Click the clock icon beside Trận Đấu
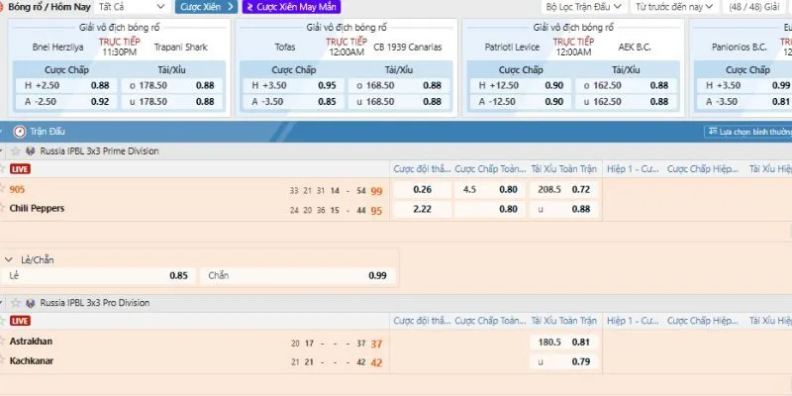Screen dimensions: 792x396 click(20, 131)
